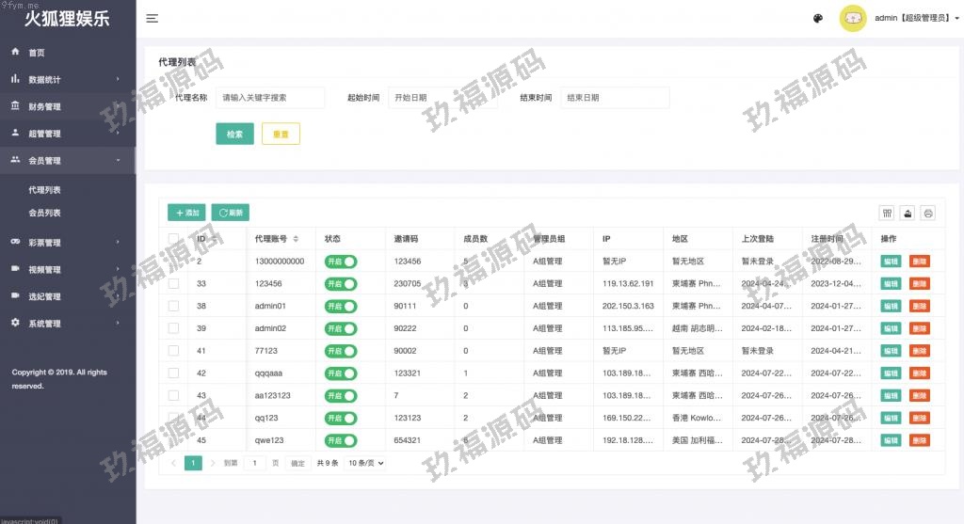This screenshot has width=964, height=524.
Task: Check the select-all checkbox in table header
Action: point(173,239)
